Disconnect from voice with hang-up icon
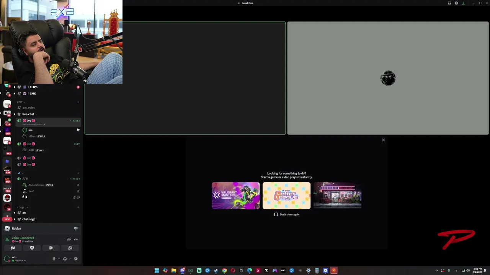Screen dimensions: 490x275 coord(76,239)
